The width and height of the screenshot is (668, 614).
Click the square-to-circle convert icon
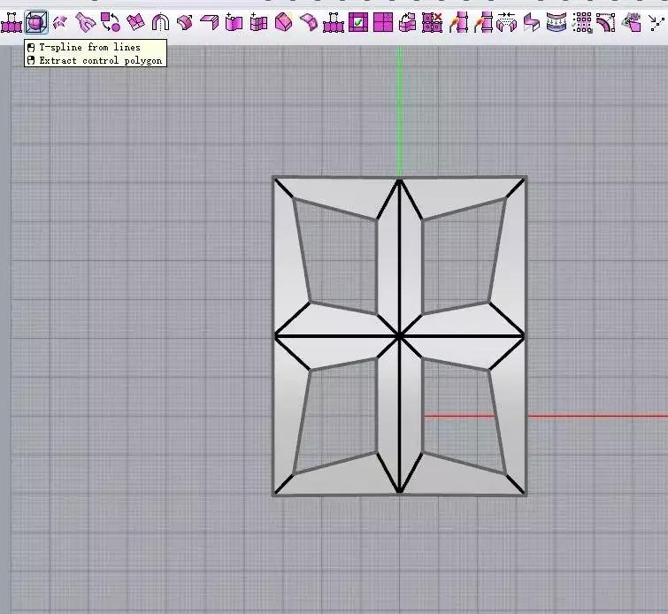click(111, 22)
